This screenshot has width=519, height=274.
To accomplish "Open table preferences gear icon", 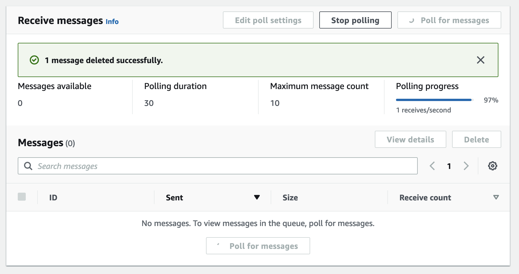I will [x=492, y=166].
